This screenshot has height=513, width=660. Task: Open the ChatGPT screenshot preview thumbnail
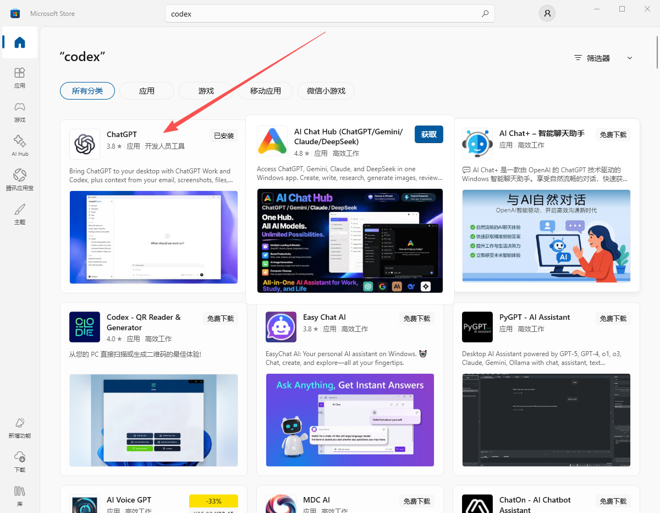pyautogui.click(x=153, y=237)
